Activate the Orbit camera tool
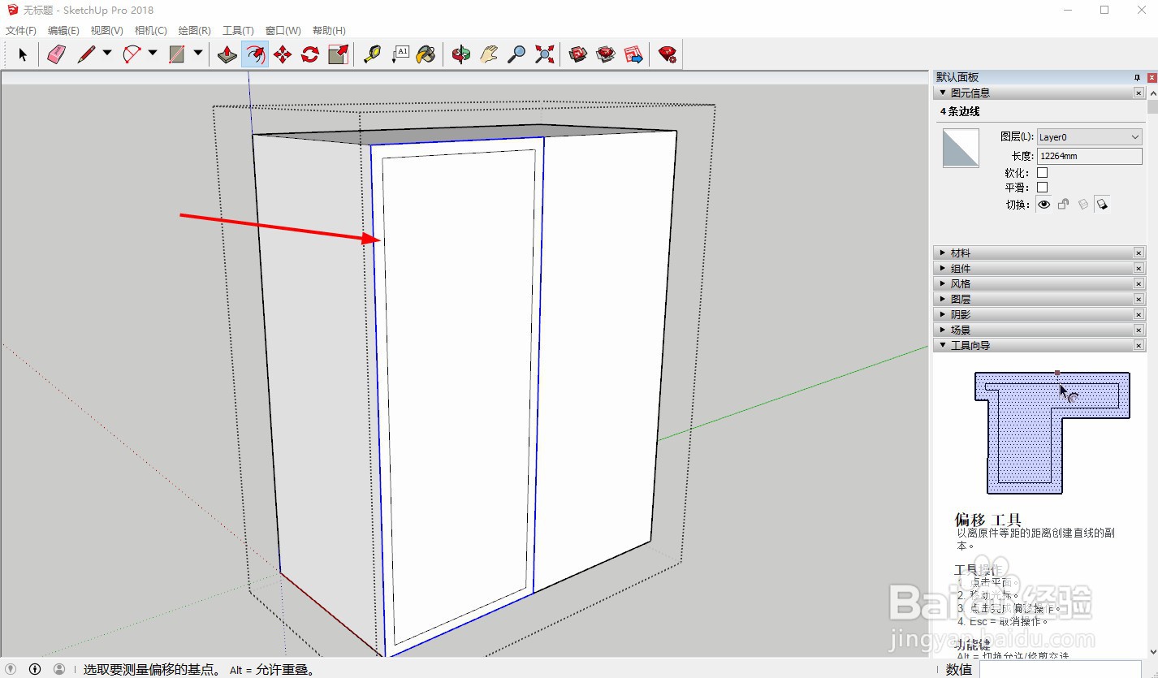Screen dimensions: 1158x678 (x=461, y=54)
